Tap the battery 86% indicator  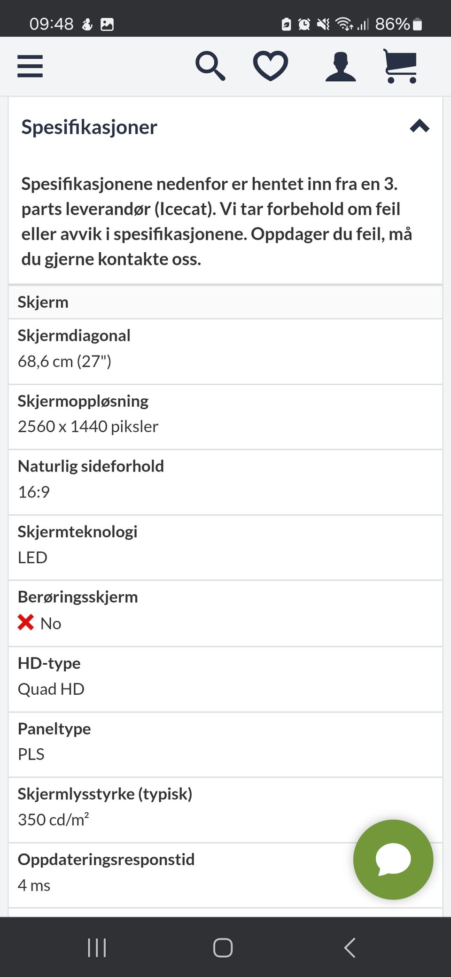coord(398,24)
